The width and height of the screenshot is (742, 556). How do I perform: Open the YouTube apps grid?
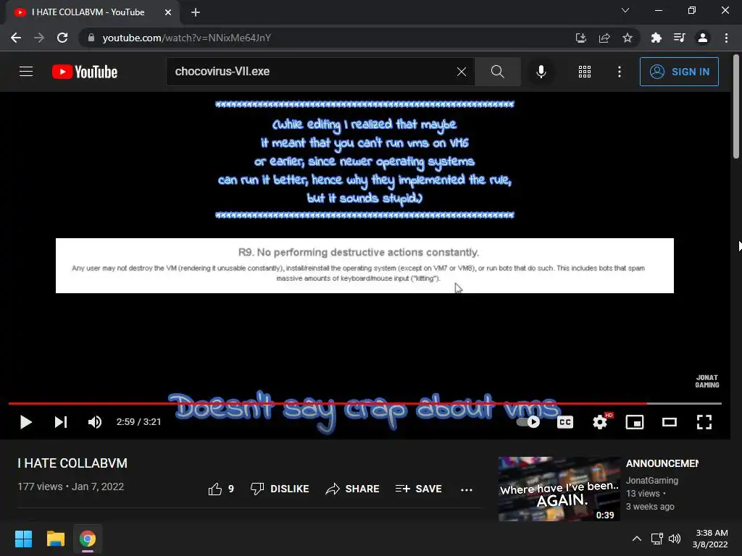pos(585,72)
